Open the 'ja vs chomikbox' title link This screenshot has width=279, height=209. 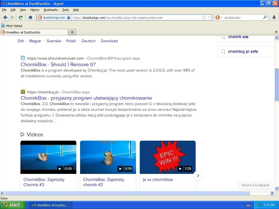coord(158,180)
